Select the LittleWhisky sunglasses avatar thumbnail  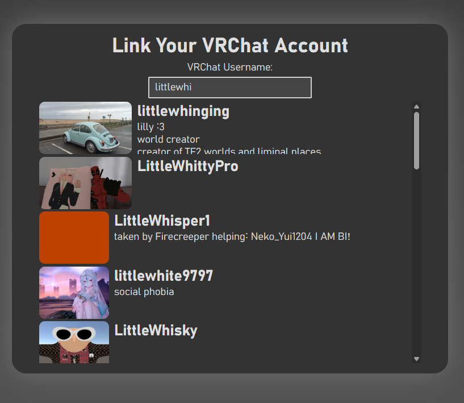[74, 342]
